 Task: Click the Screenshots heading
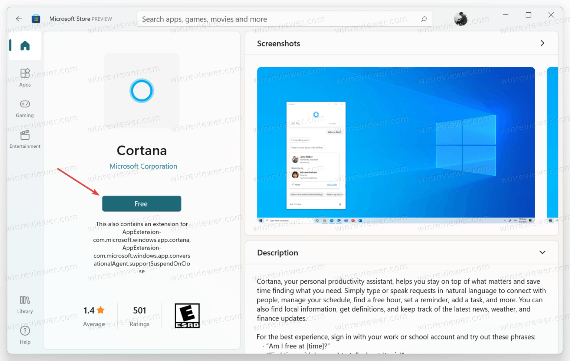coord(278,43)
